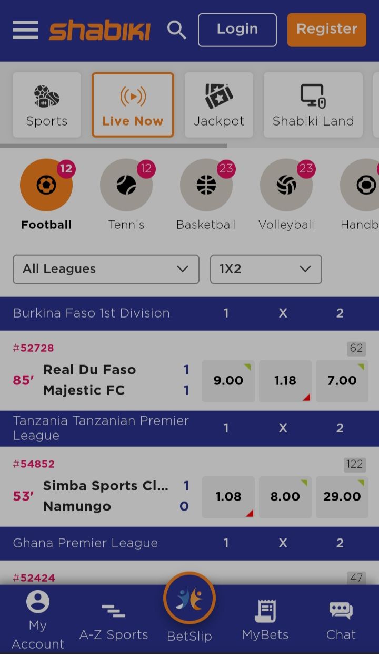Toggle 29.00 odds for Namungo win
379x654 pixels.
coord(342,497)
